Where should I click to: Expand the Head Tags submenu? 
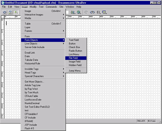point(43,73)
